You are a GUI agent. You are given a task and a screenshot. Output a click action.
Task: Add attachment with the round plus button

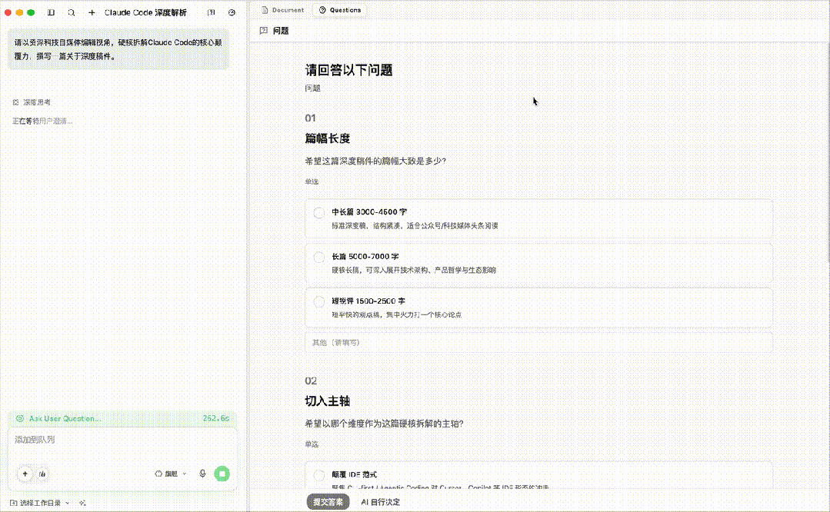tap(25, 474)
